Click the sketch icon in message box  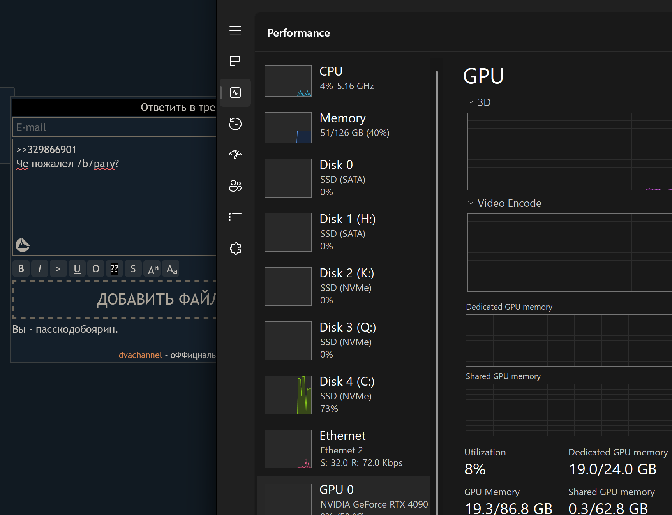23,245
